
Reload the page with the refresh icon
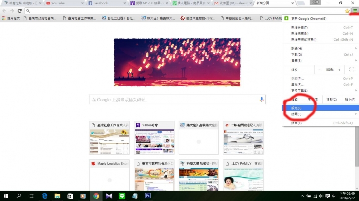point(20,11)
